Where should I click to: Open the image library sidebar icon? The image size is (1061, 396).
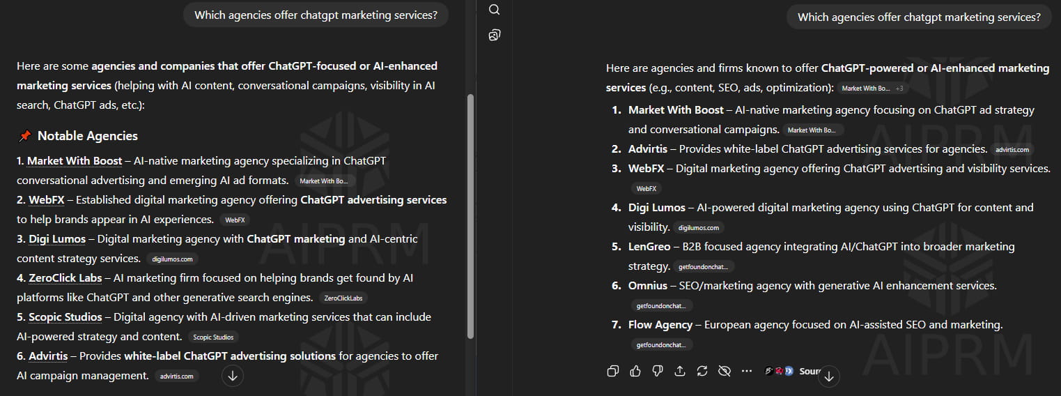click(x=495, y=35)
